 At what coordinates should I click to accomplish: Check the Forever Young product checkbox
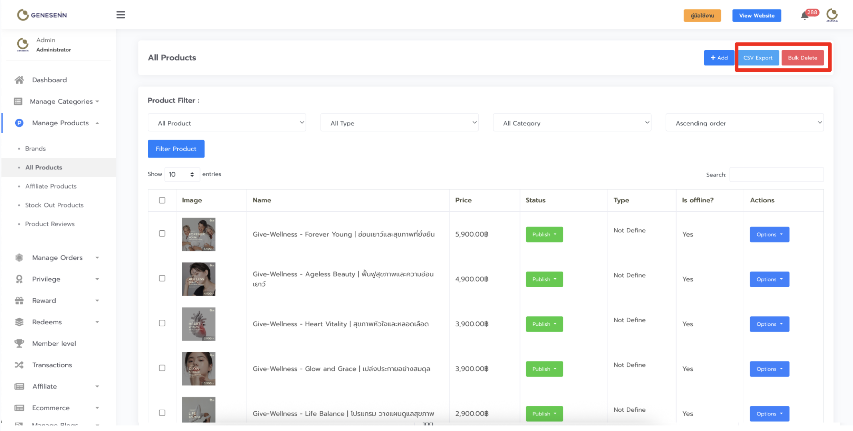[162, 233]
